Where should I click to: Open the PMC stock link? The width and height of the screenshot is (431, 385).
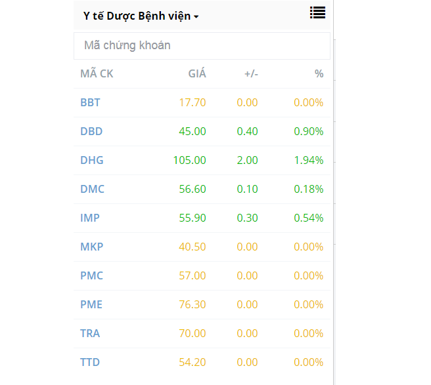(91, 275)
